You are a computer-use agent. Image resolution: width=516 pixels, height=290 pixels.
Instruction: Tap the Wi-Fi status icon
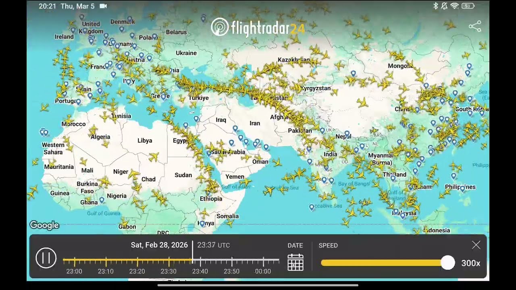coord(455,6)
